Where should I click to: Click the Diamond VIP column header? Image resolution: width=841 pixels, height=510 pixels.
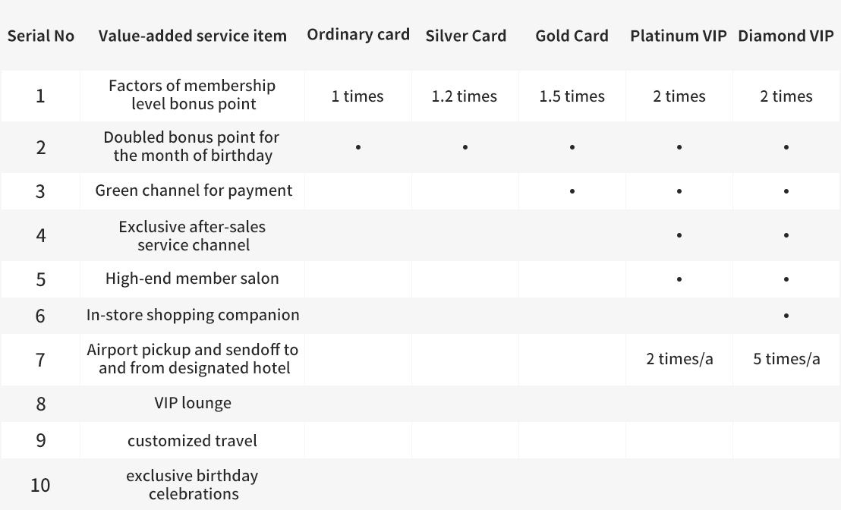pyautogui.click(x=786, y=36)
